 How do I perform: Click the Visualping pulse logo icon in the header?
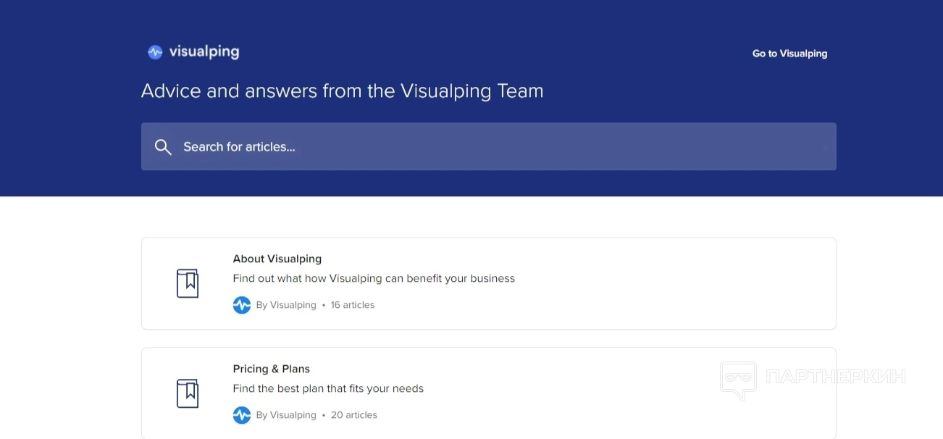point(155,52)
